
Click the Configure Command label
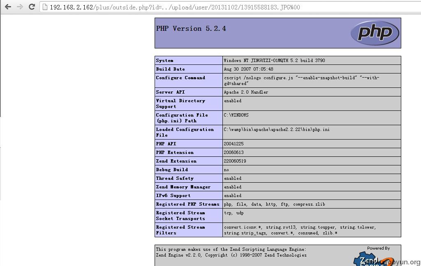[x=180, y=78]
